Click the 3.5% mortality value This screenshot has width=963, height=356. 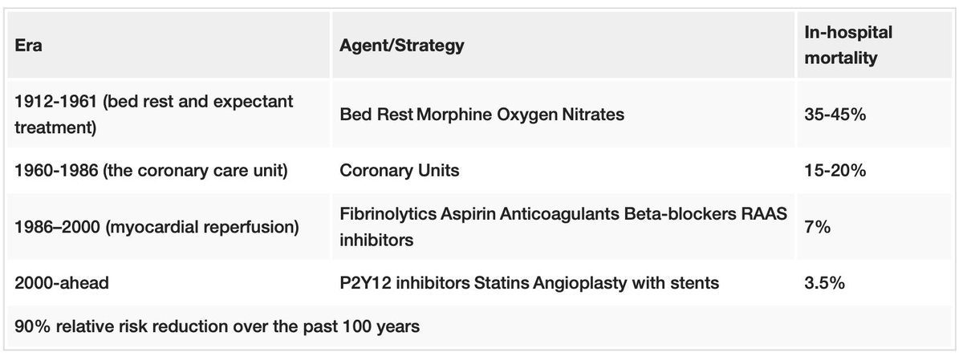click(x=823, y=284)
